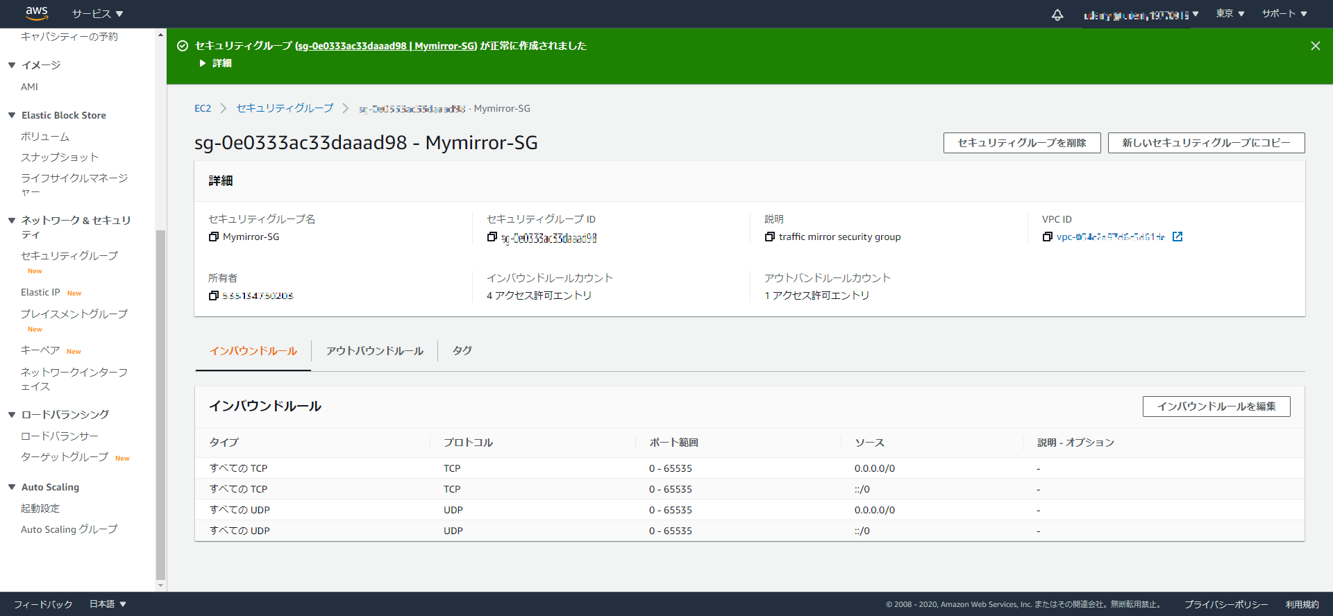This screenshot has width=1333, height=616.
Task: Click 4 アクセス許可エントリ inbound count
Action: tap(539, 296)
